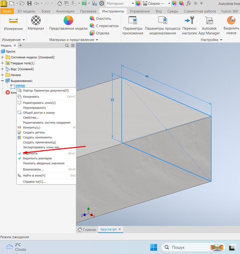Image resolution: width=240 pixels, height=254 pixels.
Task: Open the Файл menu
Action: coord(7,11)
